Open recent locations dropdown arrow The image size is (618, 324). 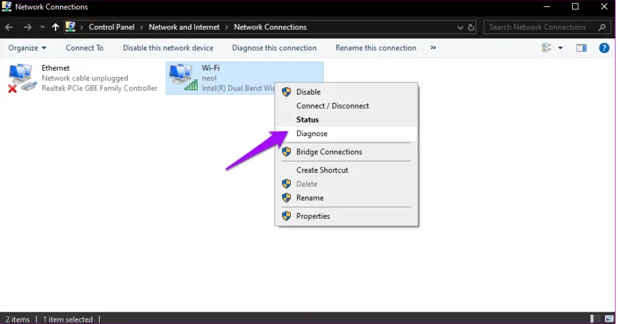click(x=42, y=27)
